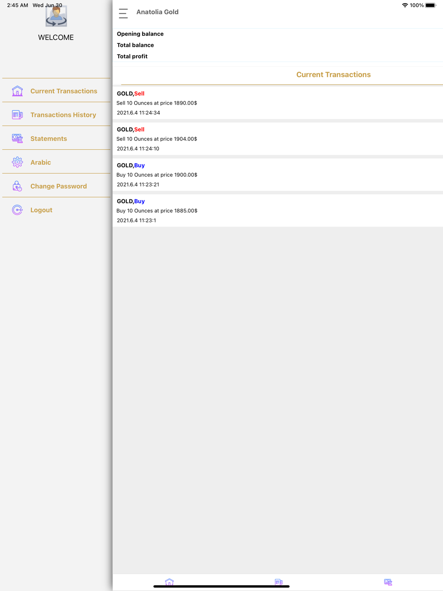
Task: Click the Total balance label
Action: click(x=135, y=45)
